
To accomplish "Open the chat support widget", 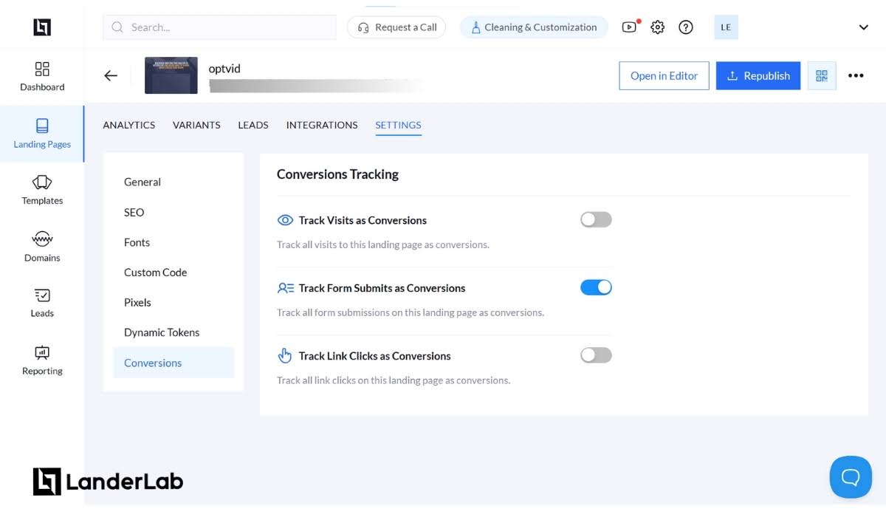I will point(851,477).
